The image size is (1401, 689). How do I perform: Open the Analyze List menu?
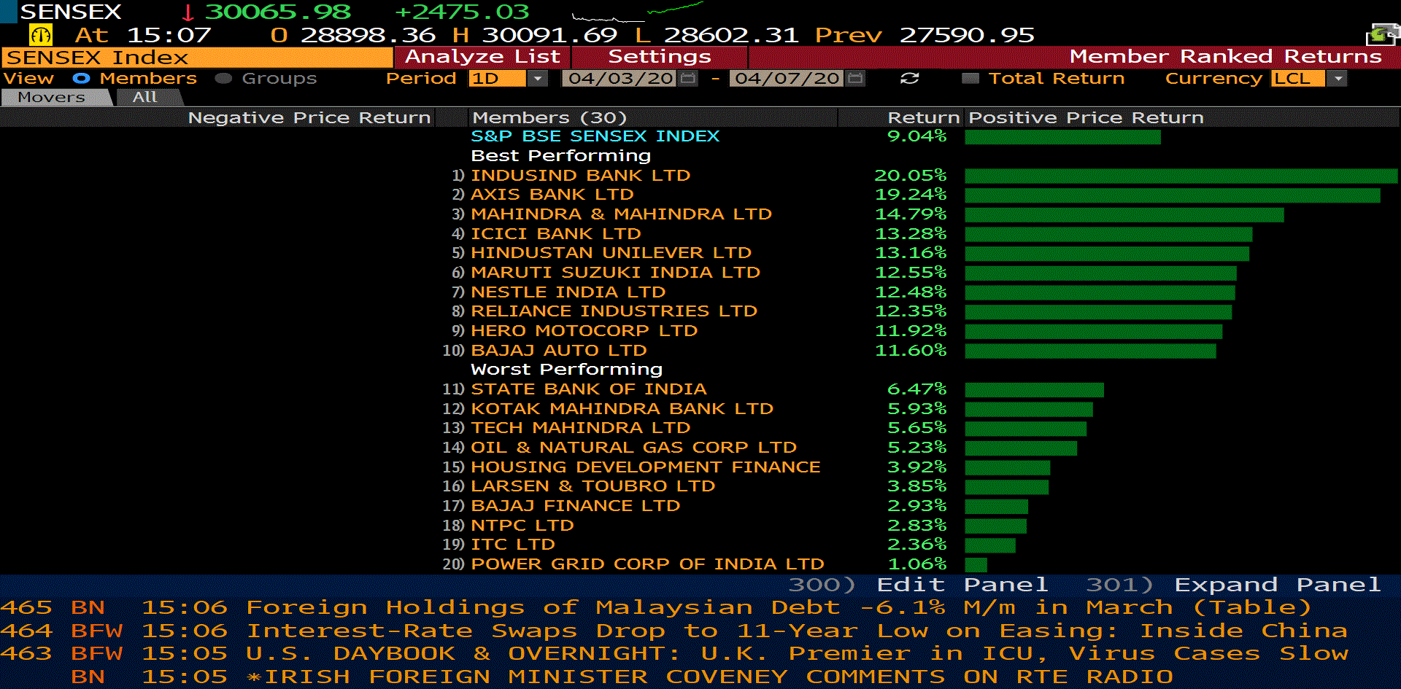point(482,57)
